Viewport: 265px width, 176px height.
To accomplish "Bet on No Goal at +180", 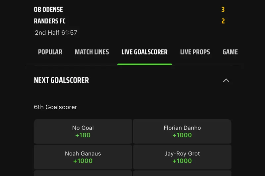I will 83,131.
